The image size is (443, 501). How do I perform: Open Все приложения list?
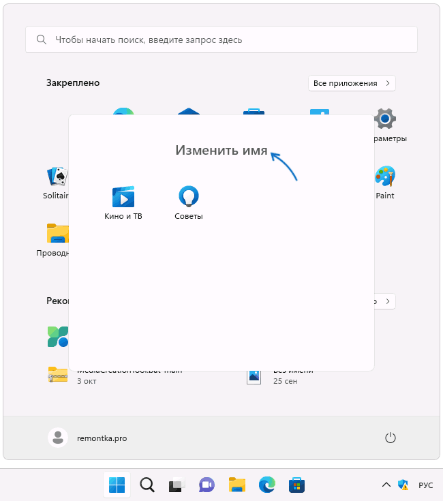(352, 83)
